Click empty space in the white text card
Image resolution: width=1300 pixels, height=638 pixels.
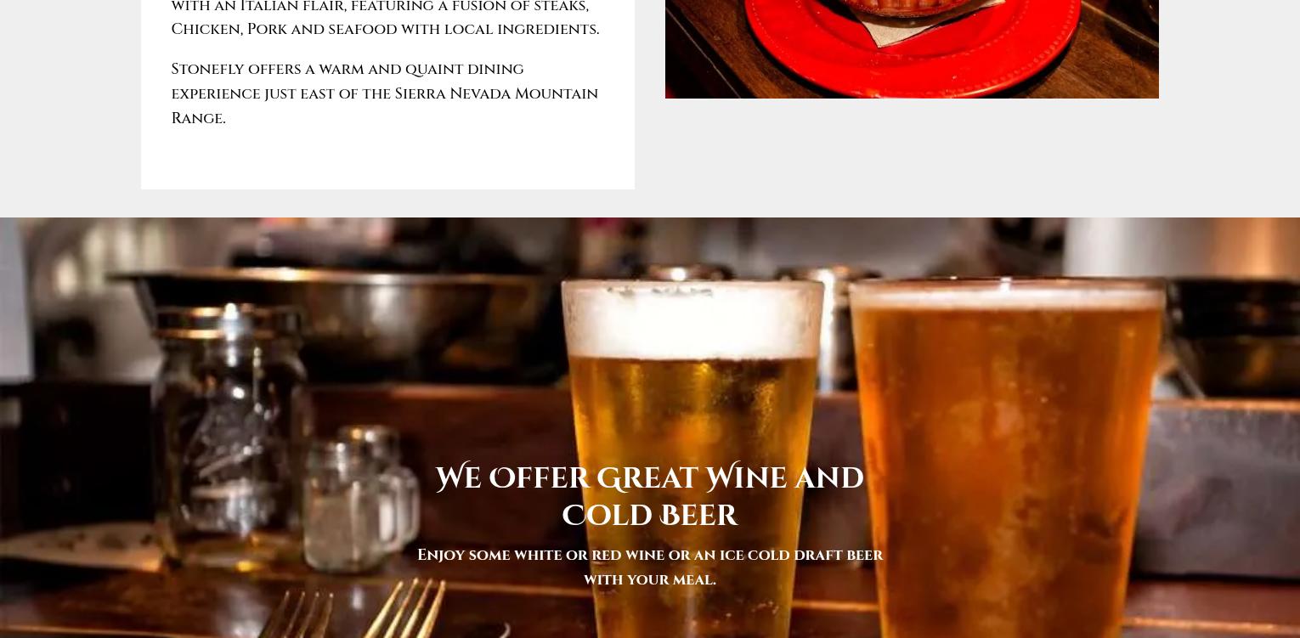[387, 161]
